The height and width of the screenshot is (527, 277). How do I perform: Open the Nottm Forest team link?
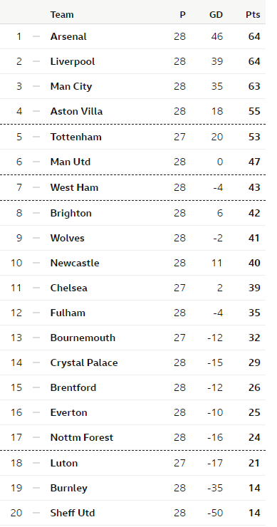pyautogui.click(x=82, y=437)
